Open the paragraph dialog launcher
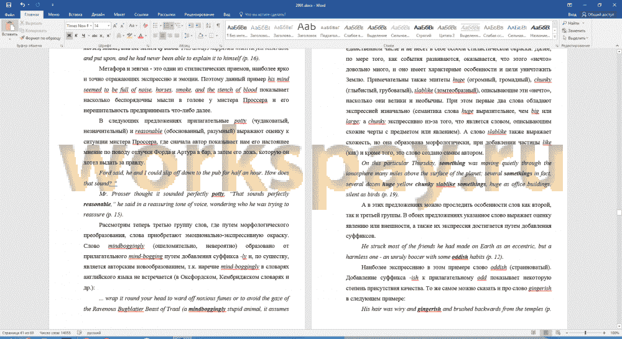The image size is (622, 339). tap(221, 46)
